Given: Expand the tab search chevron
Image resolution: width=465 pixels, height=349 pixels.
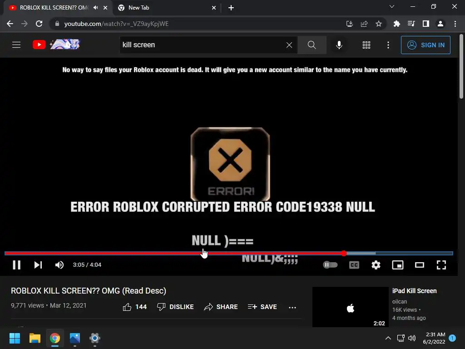Looking at the screenshot, I should [x=392, y=6].
